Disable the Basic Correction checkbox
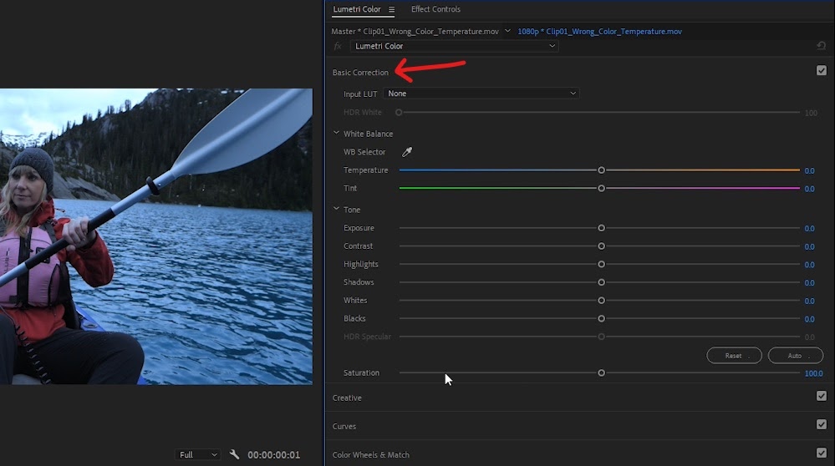Viewport: 835px width, 466px height. [821, 70]
